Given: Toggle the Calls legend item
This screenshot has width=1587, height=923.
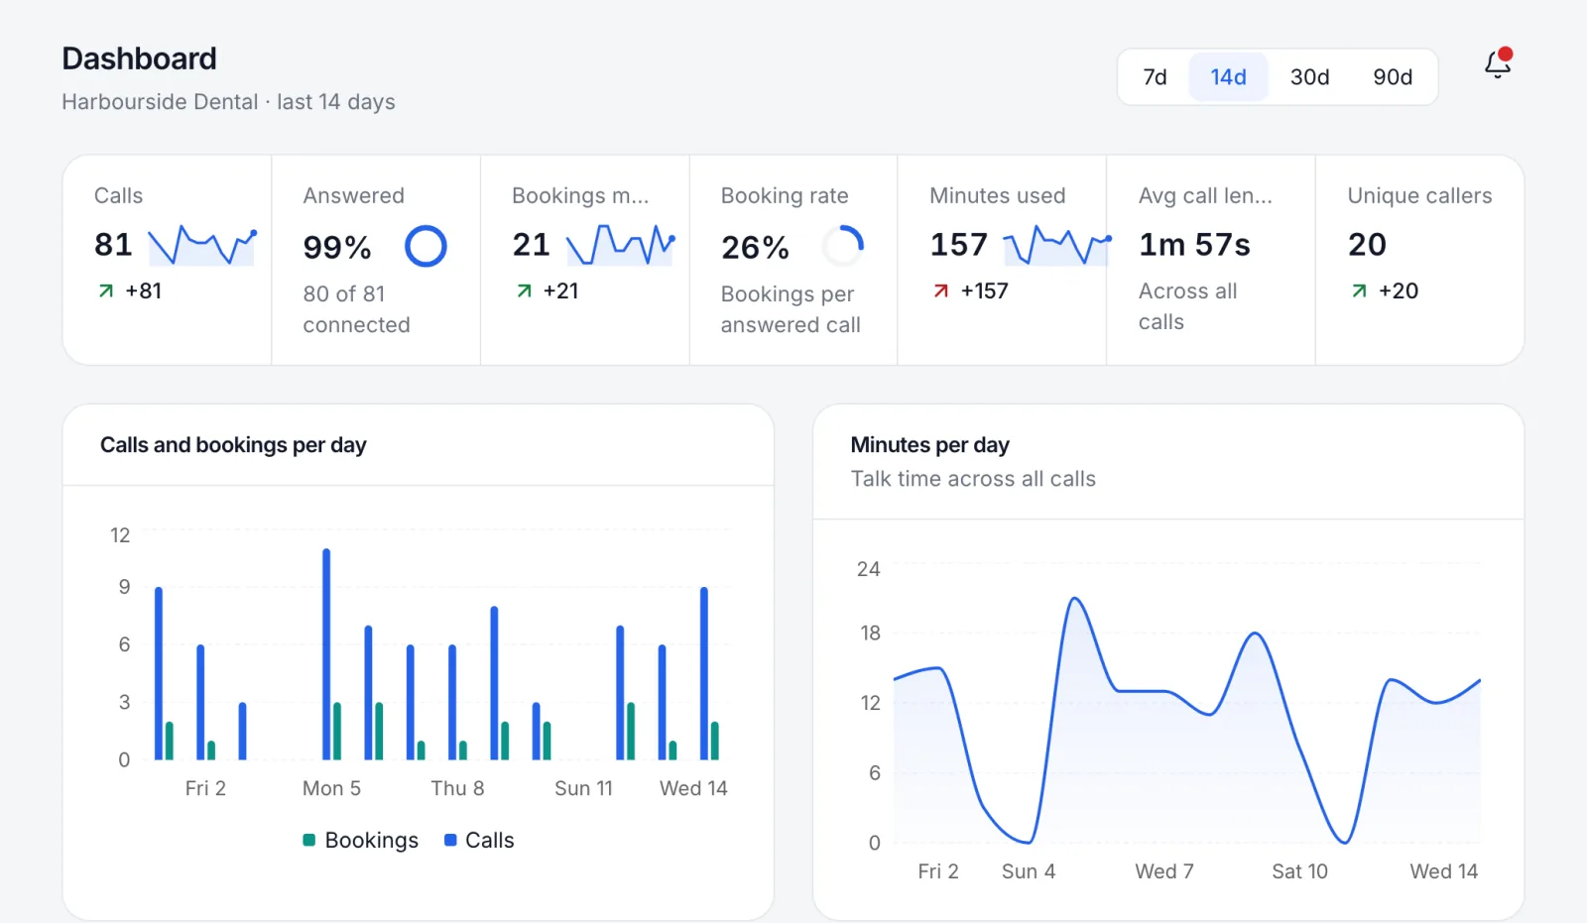Looking at the screenshot, I should pyautogui.click(x=479, y=840).
